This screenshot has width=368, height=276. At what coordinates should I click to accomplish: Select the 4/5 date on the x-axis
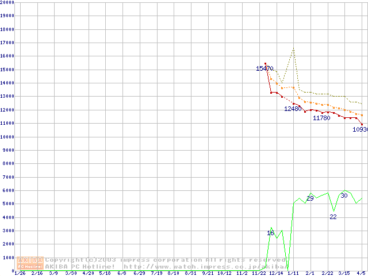click(x=362, y=273)
